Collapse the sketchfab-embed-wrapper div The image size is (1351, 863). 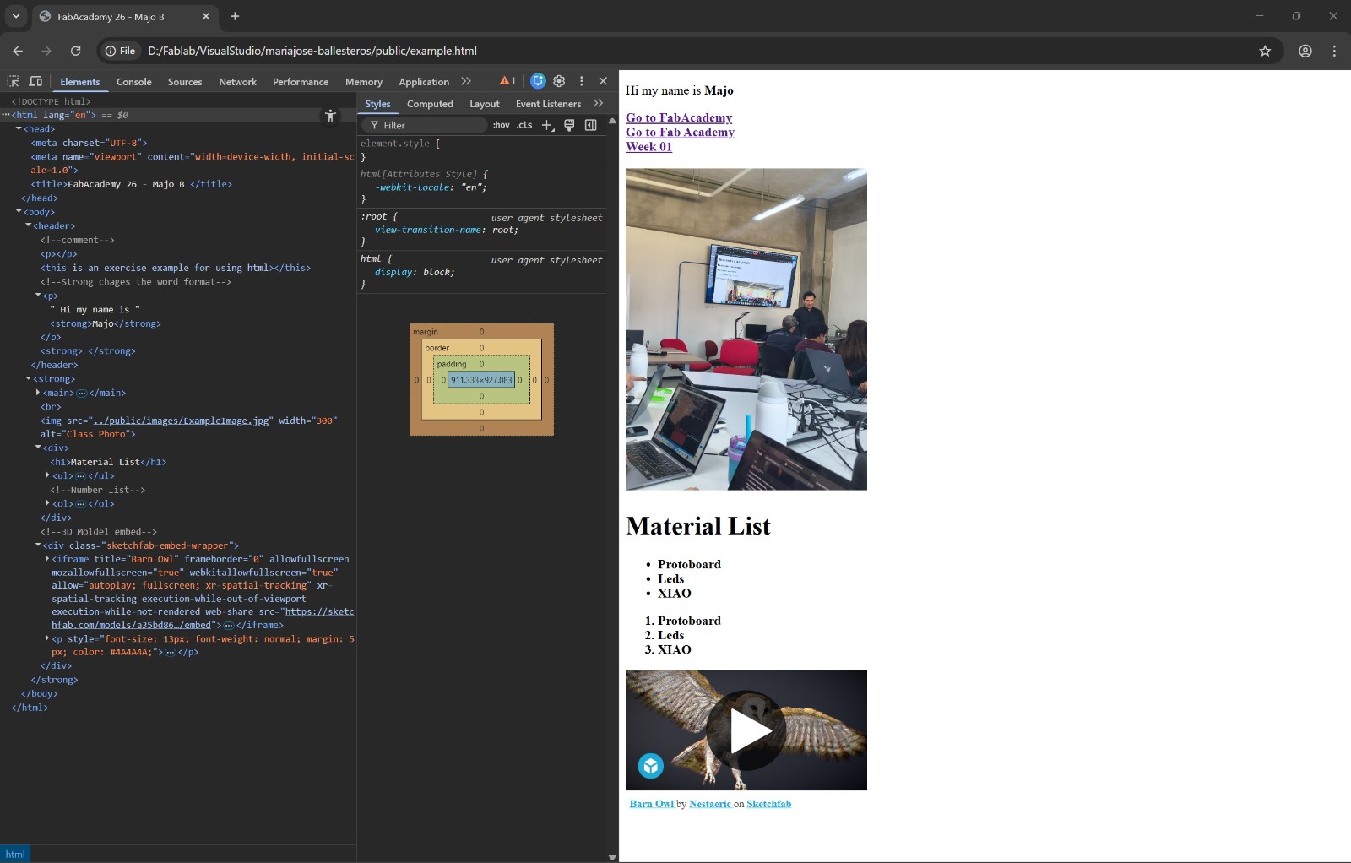click(x=38, y=545)
